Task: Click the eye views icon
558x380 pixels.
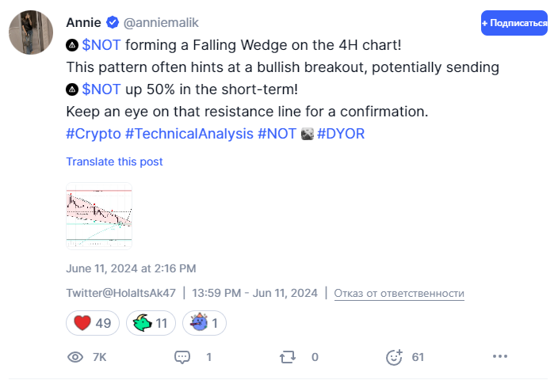Action: (x=75, y=357)
